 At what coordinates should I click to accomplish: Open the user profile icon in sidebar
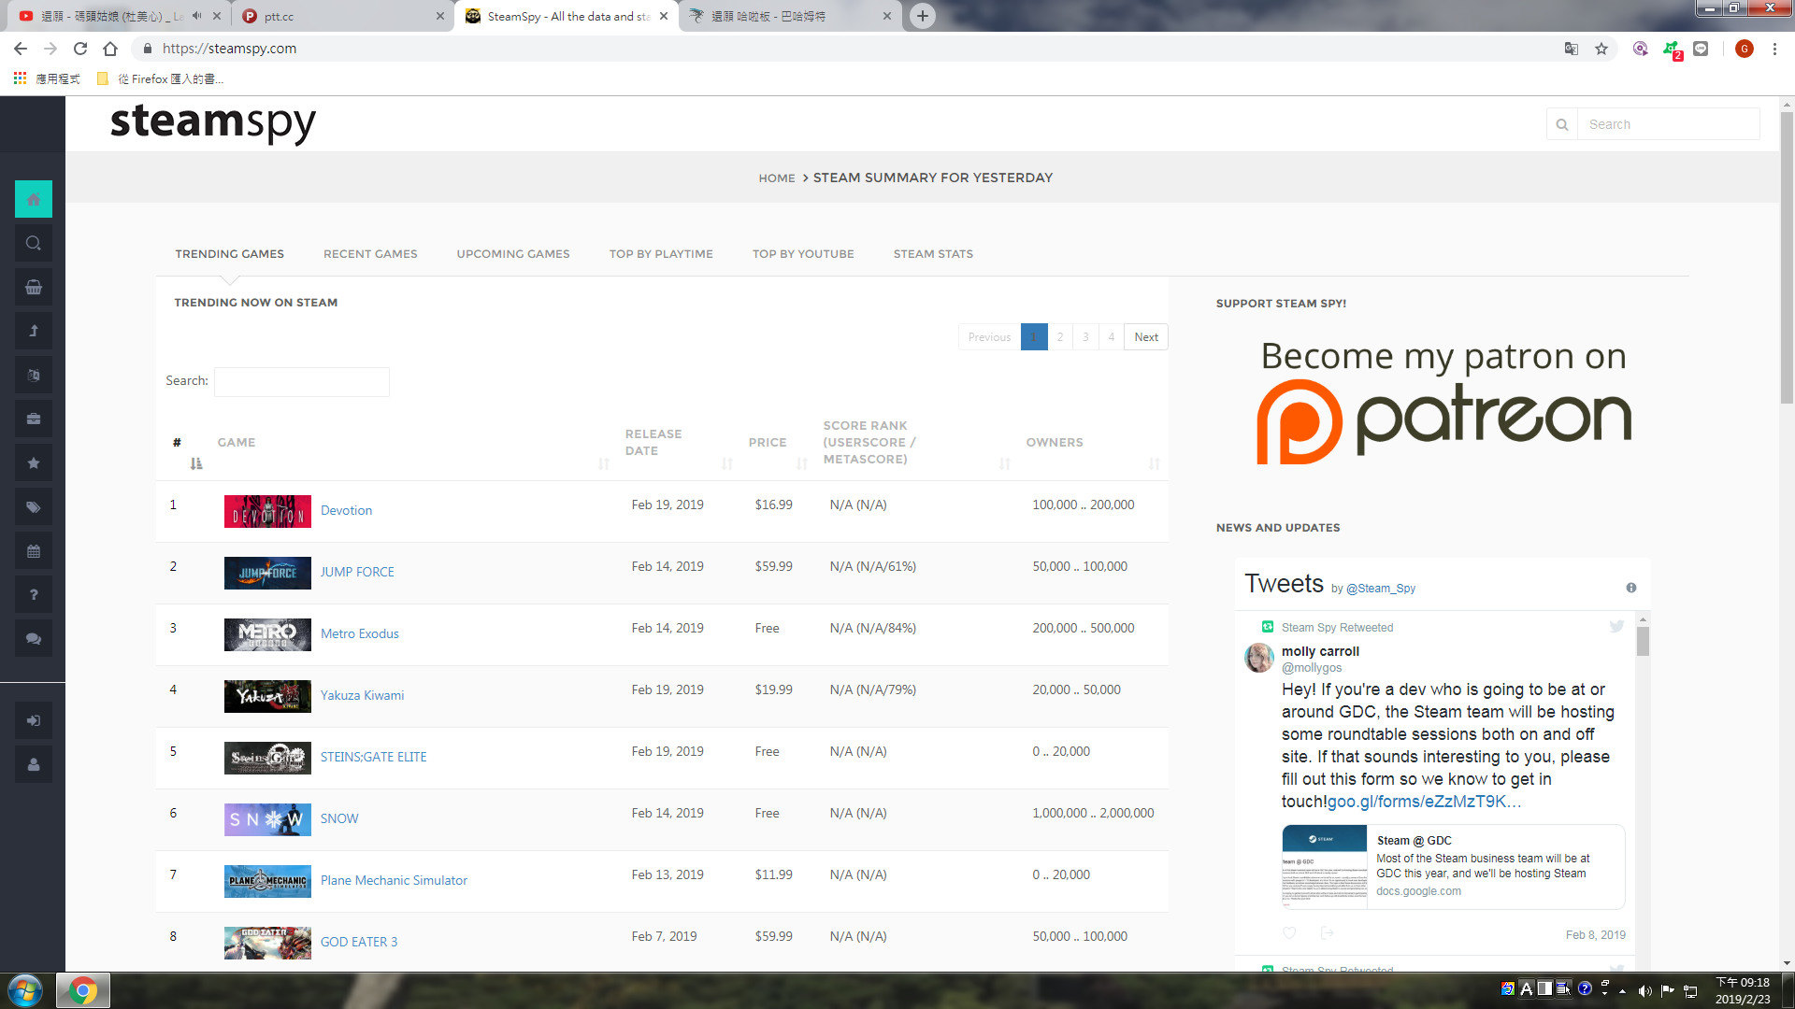coord(34,764)
